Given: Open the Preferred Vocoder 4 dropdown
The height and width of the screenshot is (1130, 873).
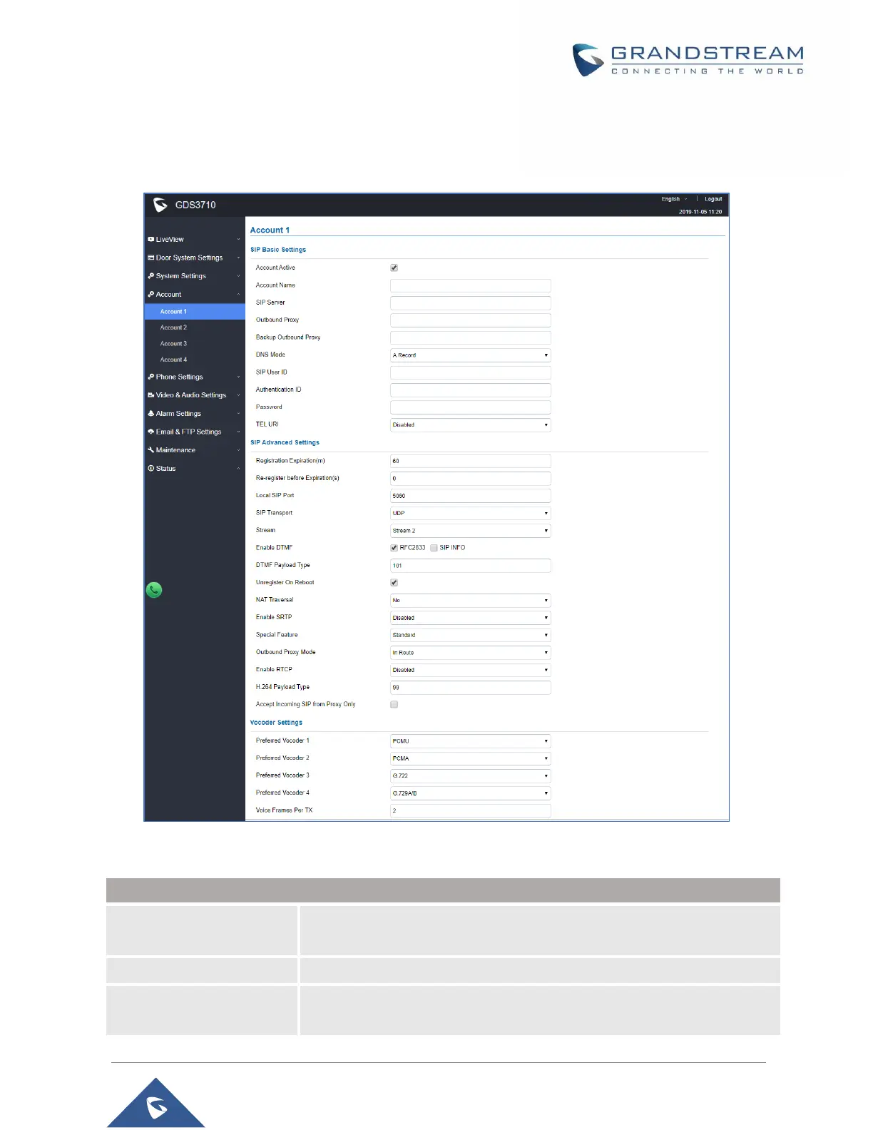Looking at the screenshot, I should tap(471, 793).
